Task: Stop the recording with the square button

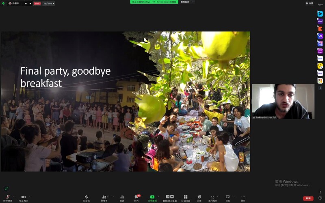Action: pos(30,4)
